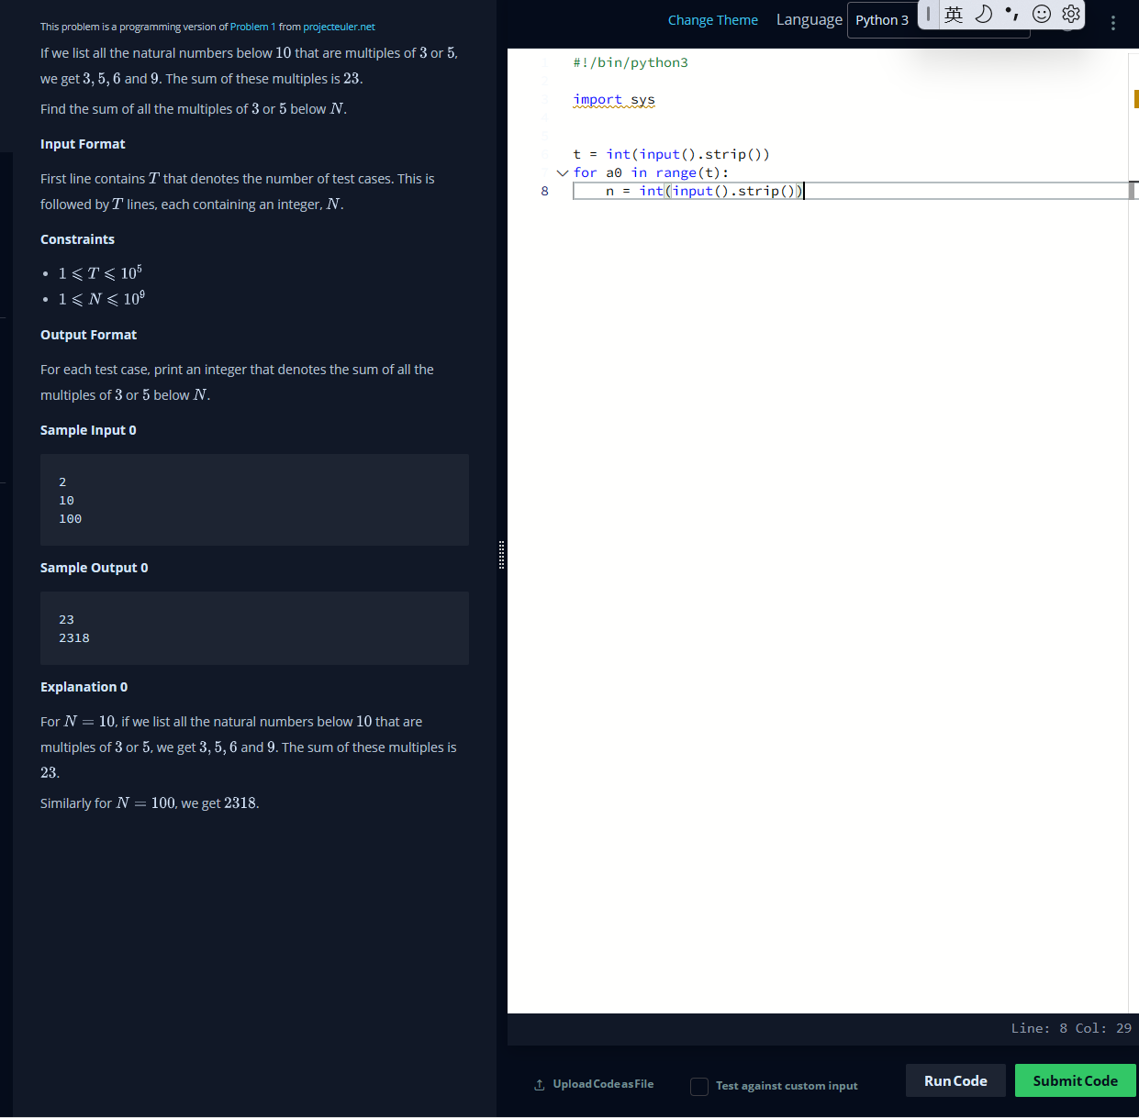Click the Line 8 Col 29 status
This screenshot has width=1139, height=1118.
(x=1071, y=1028)
